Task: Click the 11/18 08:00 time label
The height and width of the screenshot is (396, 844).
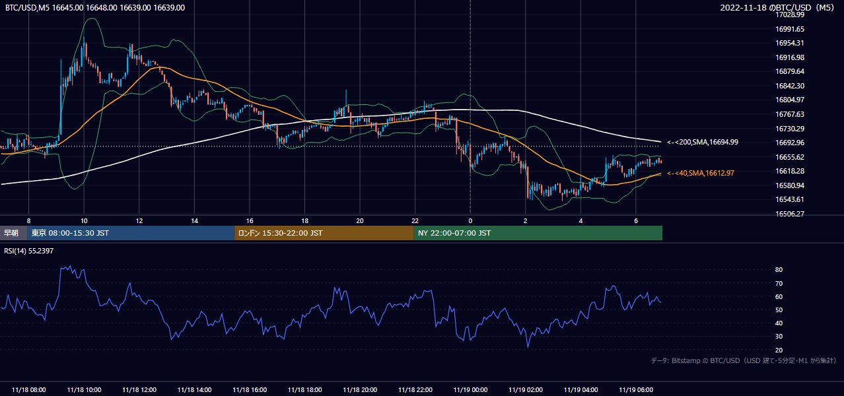Action: tap(28, 390)
